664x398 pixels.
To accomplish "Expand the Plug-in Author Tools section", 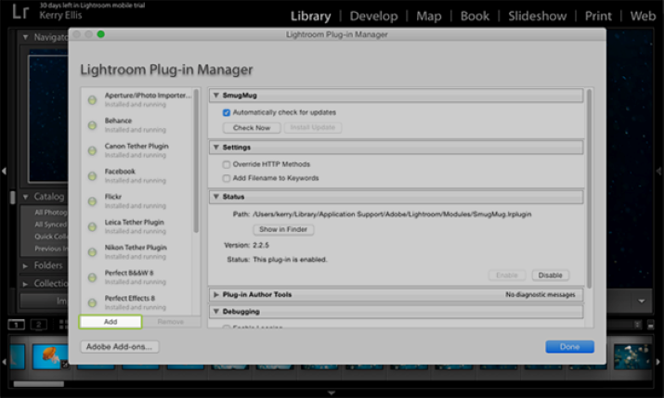I will coord(216,294).
